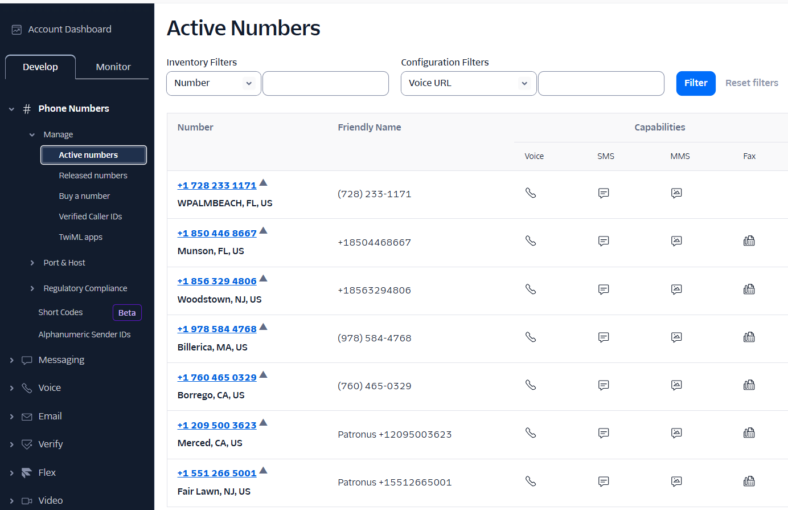
Task: Select Released numbers in the sidebar
Action: pyautogui.click(x=93, y=175)
